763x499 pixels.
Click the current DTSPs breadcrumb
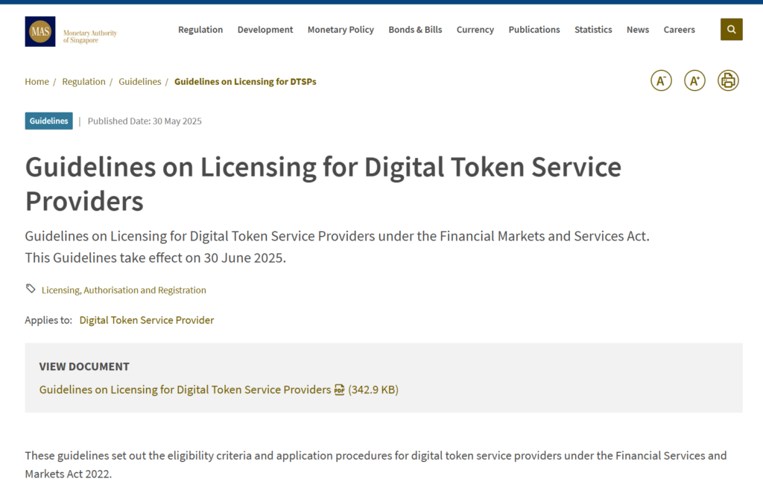click(x=245, y=82)
